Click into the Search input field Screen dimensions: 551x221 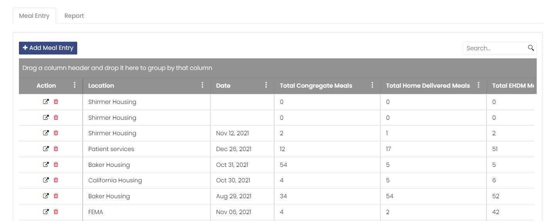pos(495,48)
